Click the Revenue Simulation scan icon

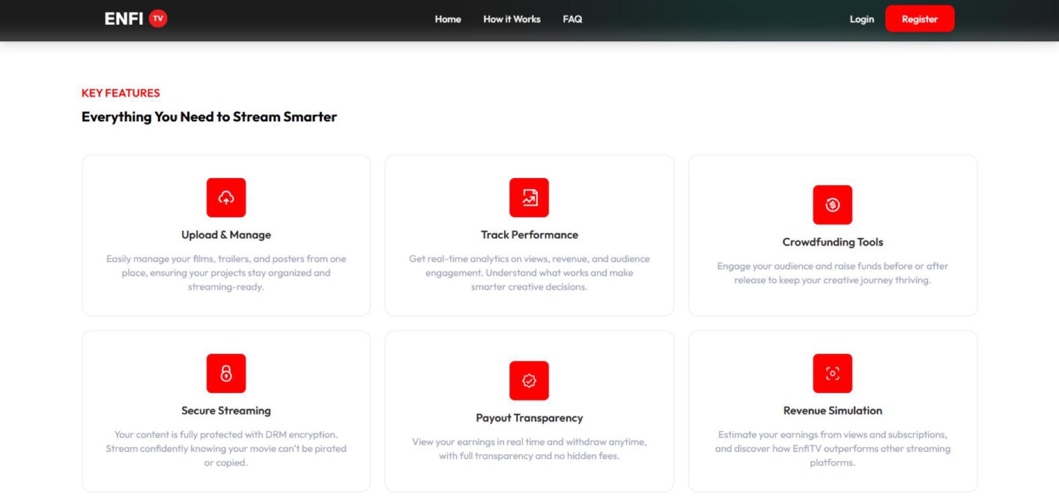832,373
